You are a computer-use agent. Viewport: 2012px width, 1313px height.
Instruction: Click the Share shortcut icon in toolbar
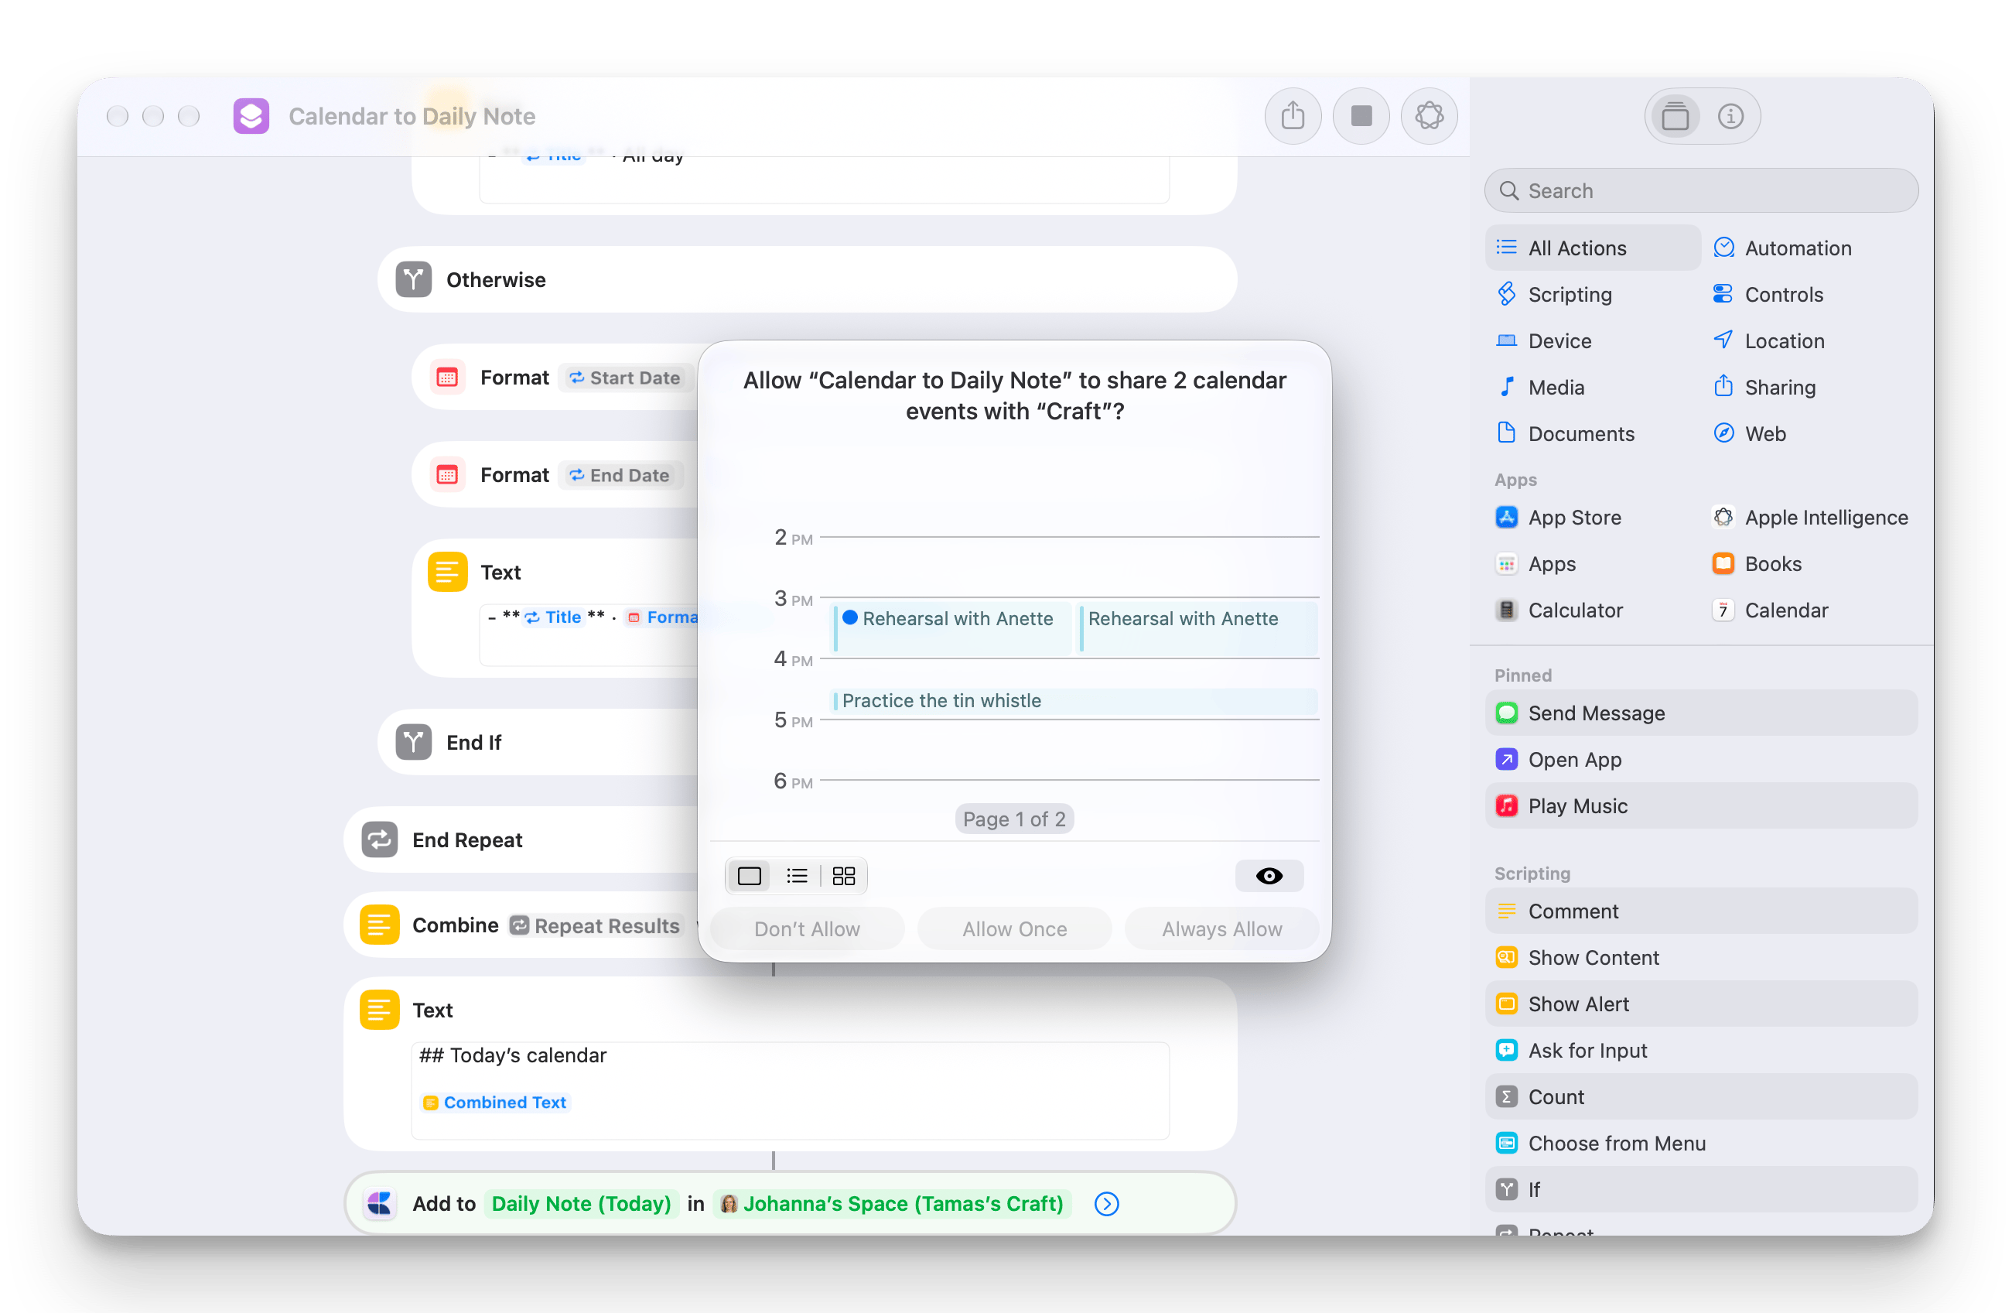(x=1293, y=116)
